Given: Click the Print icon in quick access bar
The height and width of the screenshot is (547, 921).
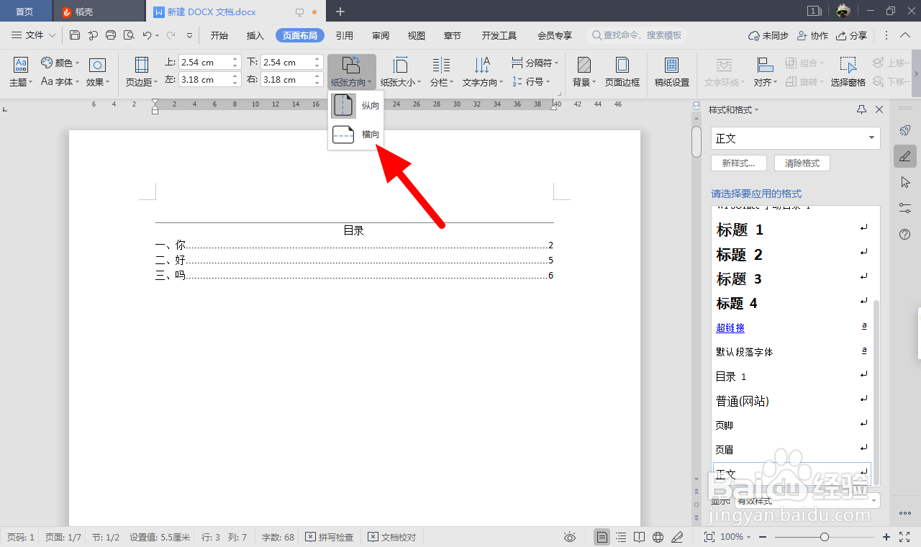Looking at the screenshot, I should coord(111,35).
